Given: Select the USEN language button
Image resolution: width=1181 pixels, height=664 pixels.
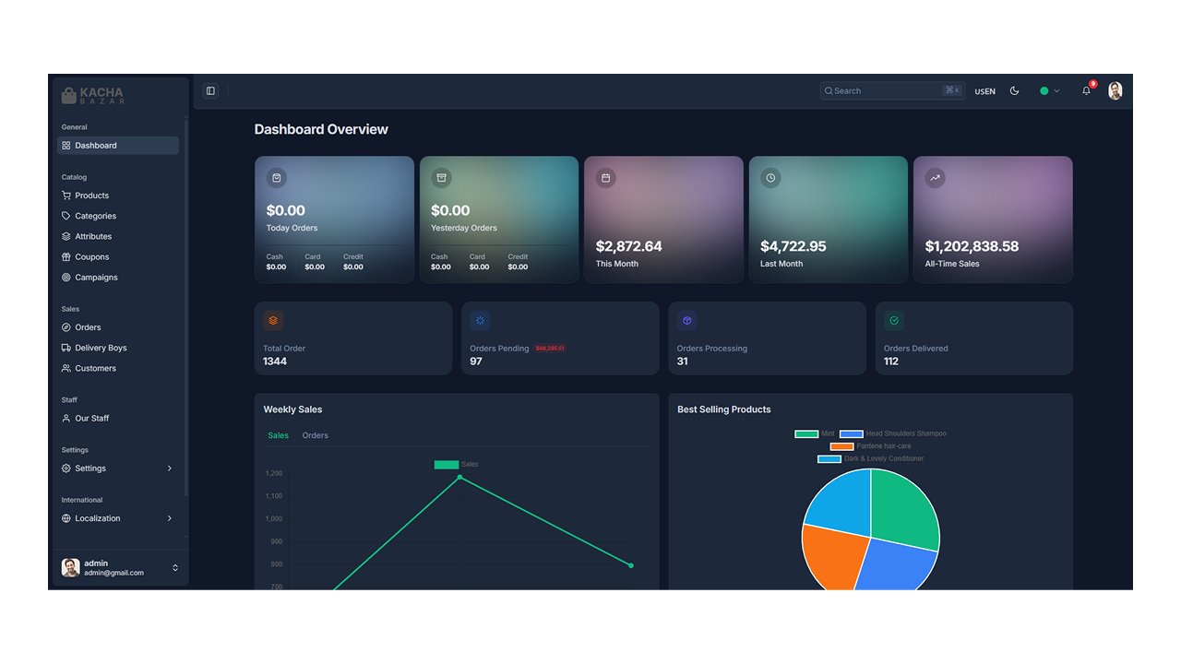Looking at the screenshot, I should 985,91.
